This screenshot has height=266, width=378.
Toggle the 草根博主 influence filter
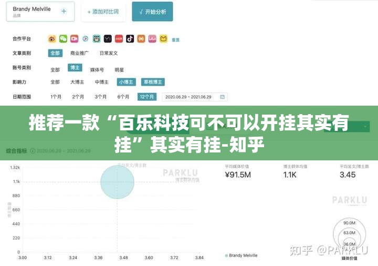[x=152, y=82]
